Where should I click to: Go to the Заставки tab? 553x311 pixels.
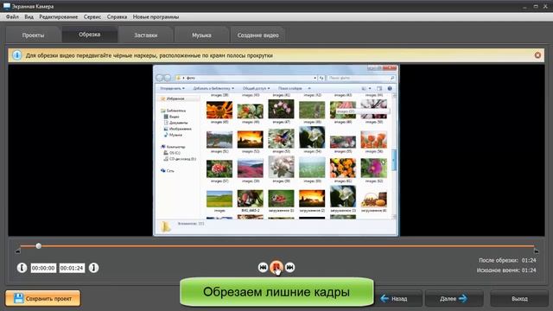click(146, 35)
